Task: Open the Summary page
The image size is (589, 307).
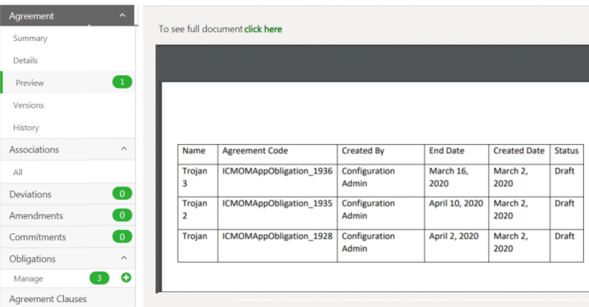Action: click(30, 38)
